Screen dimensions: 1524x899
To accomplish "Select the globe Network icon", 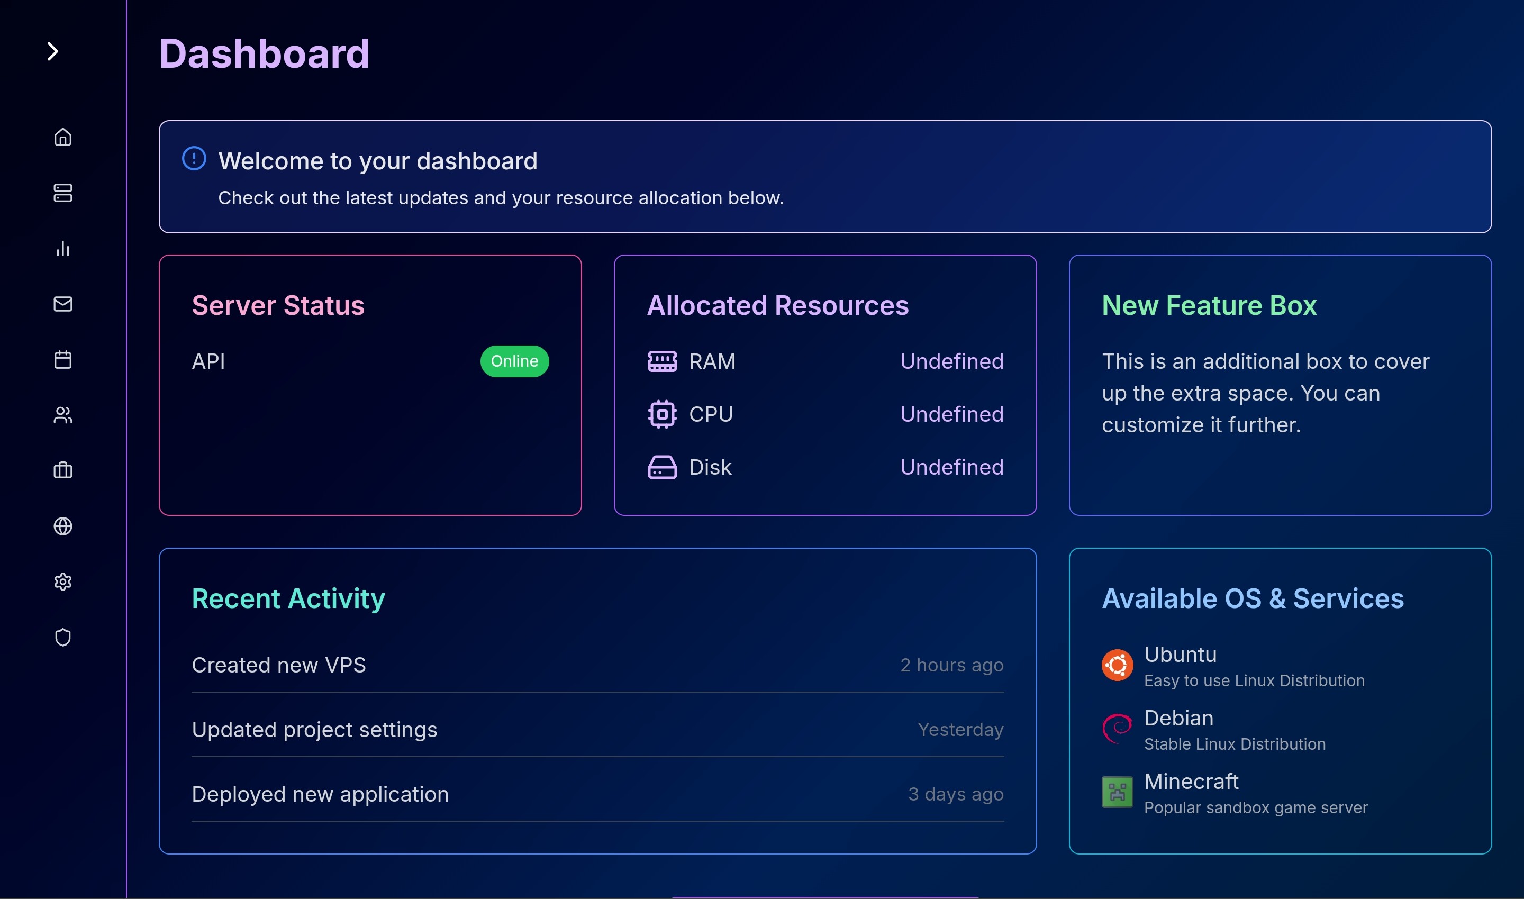I will (63, 526).
